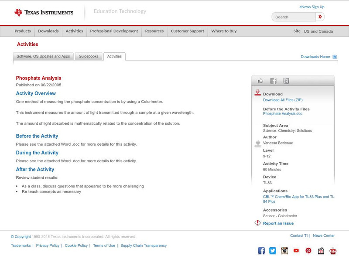Screen dimensions: 349x256
Task: Click the red download arrow icon
Action: (x=257, y=93)
